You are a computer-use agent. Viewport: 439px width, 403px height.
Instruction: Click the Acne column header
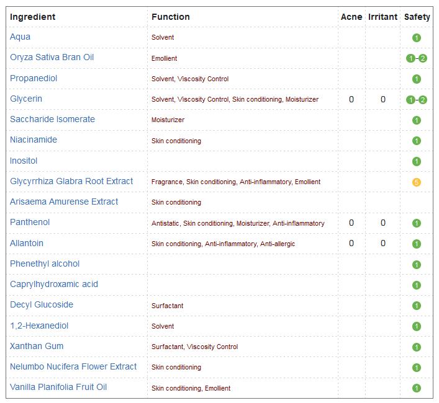(x=351, y=17)
